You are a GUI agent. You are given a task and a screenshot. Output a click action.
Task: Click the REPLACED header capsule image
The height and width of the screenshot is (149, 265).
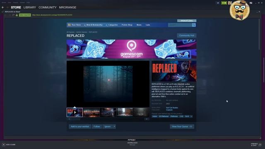[174, 71]
